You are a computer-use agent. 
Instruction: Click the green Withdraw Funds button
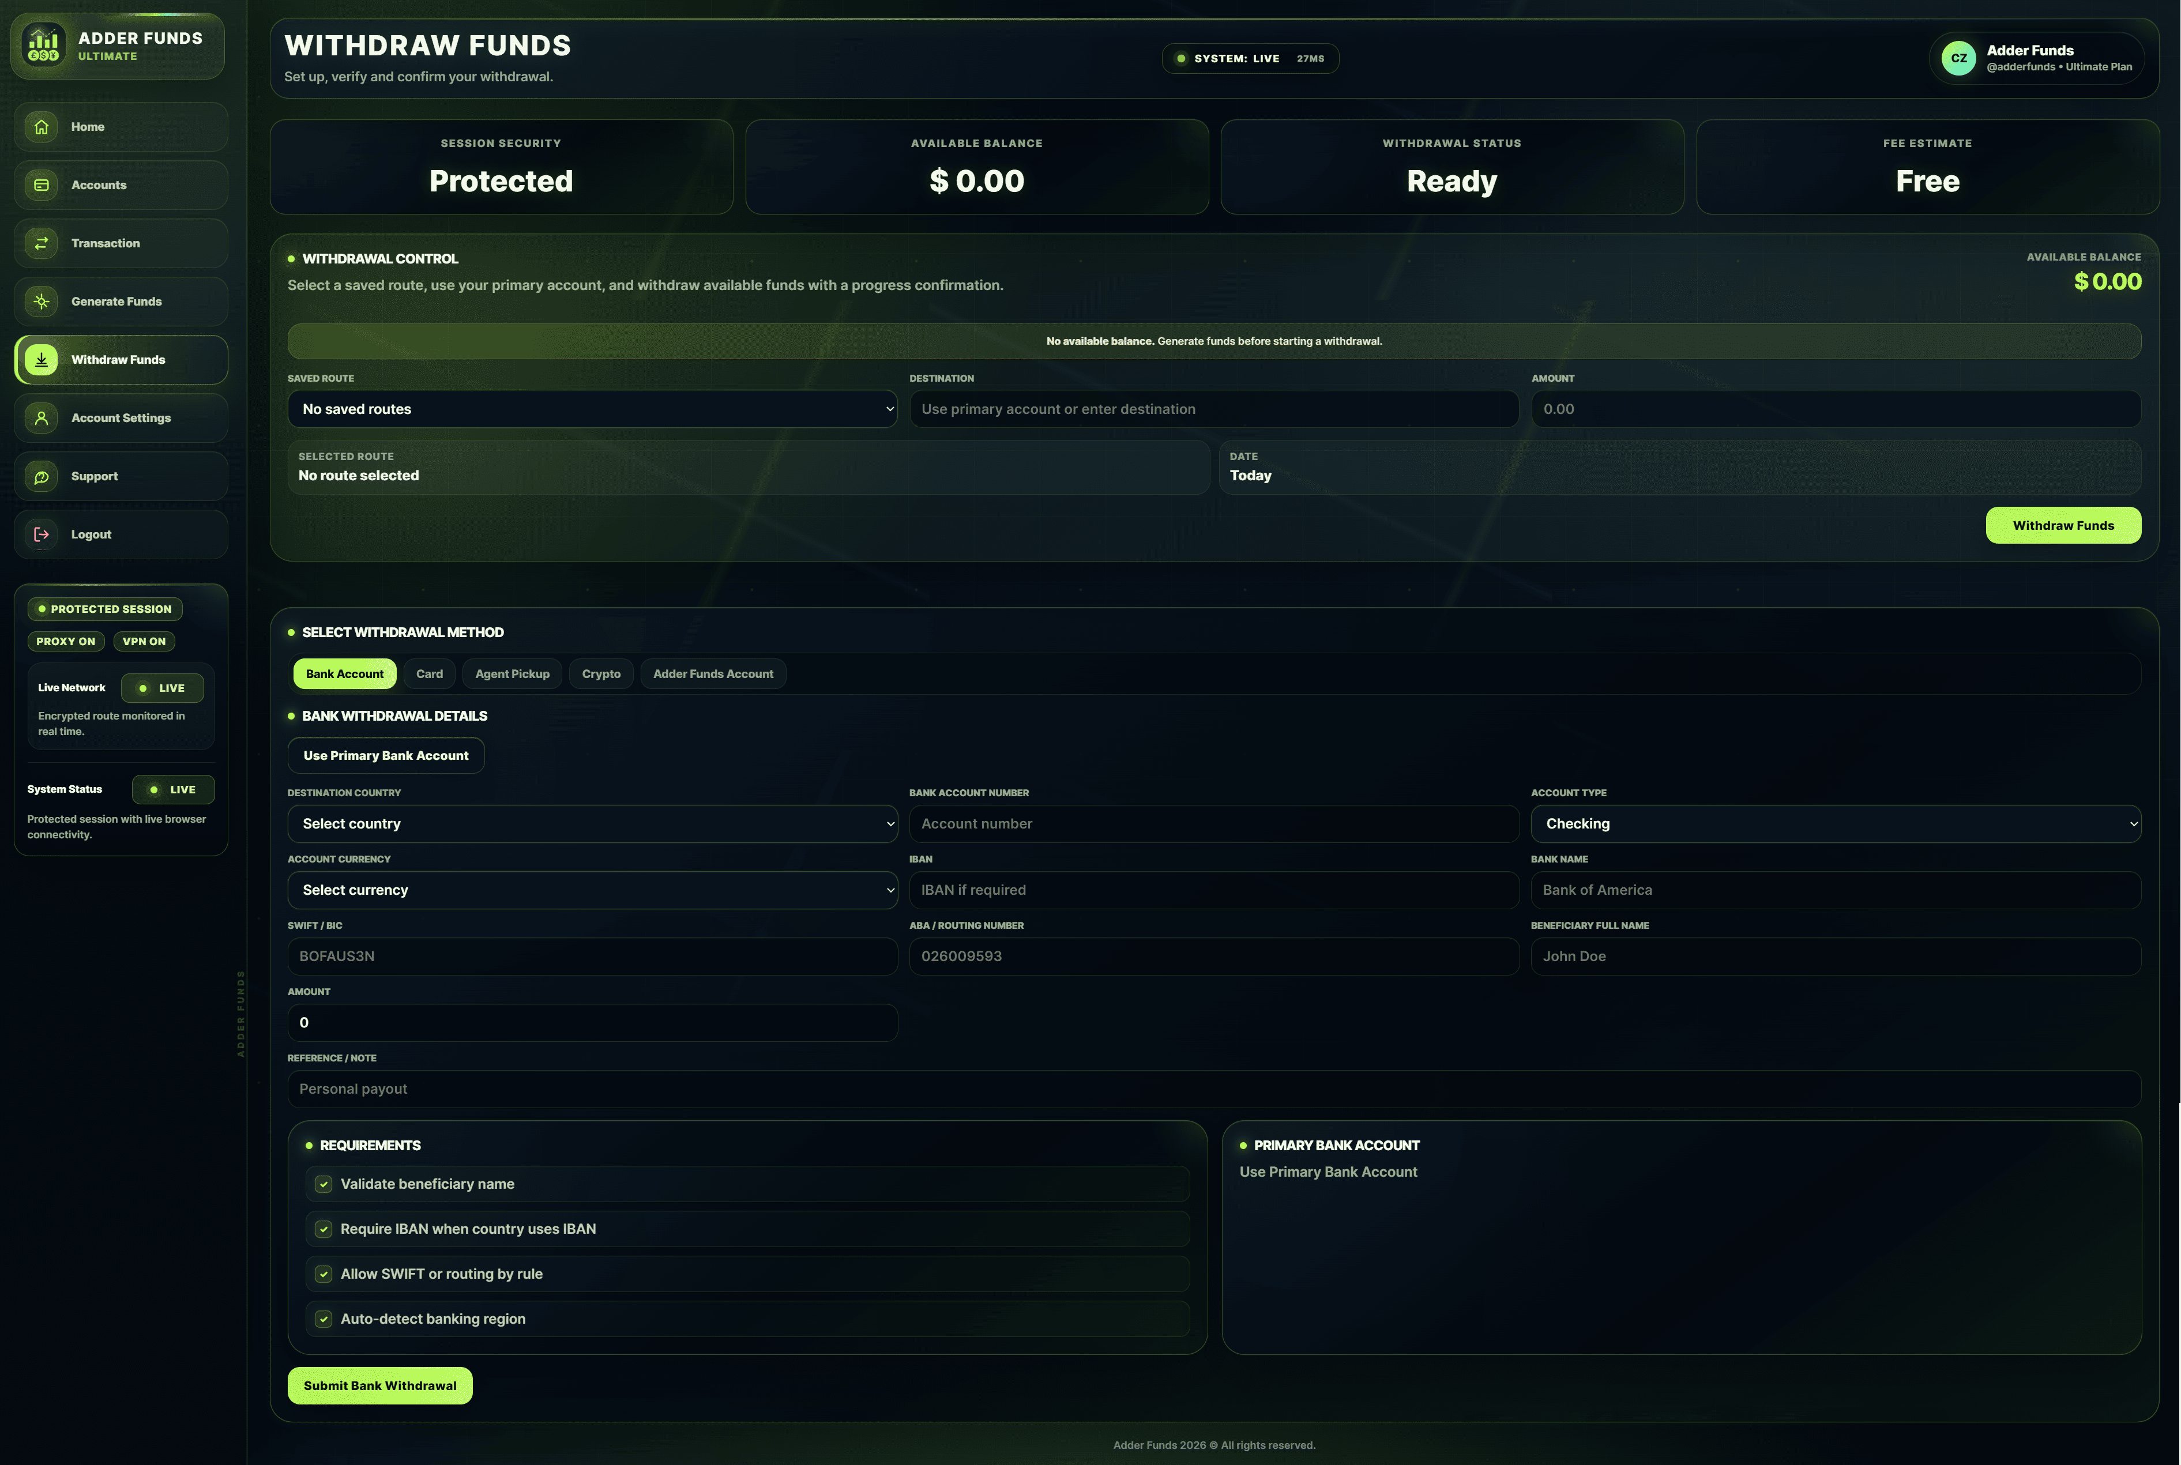click(x=2063, y=525)
